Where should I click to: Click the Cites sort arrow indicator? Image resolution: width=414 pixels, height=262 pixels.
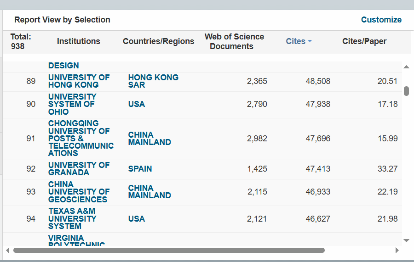click(x=310, y=41)
